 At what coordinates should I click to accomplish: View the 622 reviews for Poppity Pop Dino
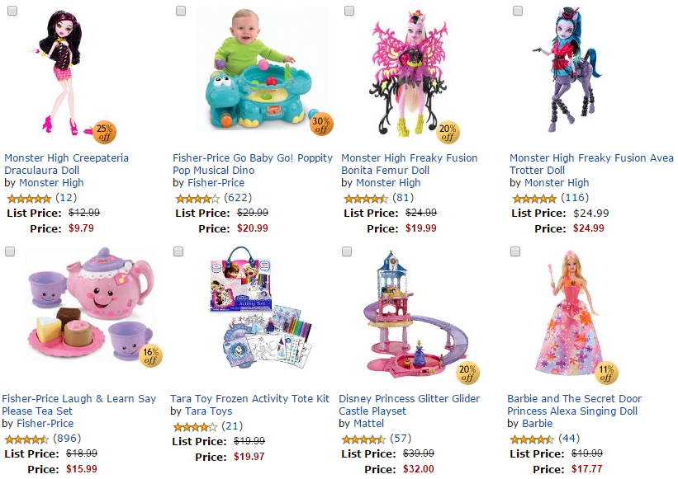[238, 198]
